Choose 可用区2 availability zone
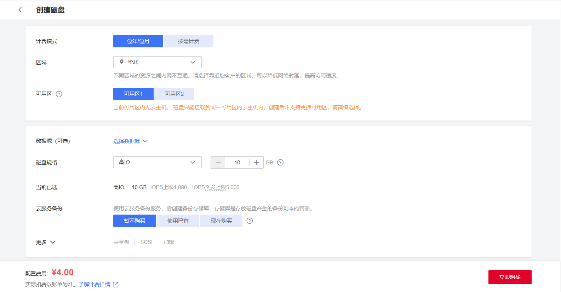The image size is (561, 292). (x=174, y=94)
